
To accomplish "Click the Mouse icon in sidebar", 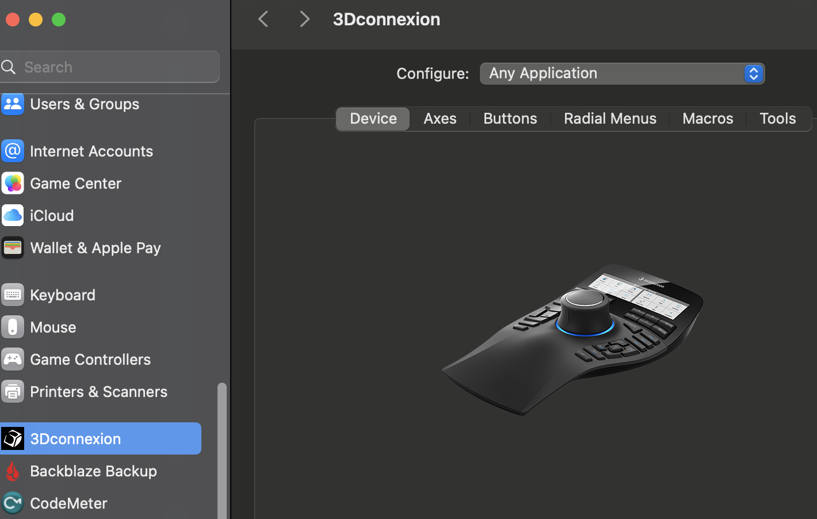I will tap(13, 327).
